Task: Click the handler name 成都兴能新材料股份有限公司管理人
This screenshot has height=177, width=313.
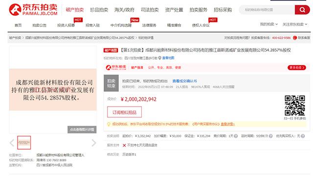Action: (x=60, y=155)
